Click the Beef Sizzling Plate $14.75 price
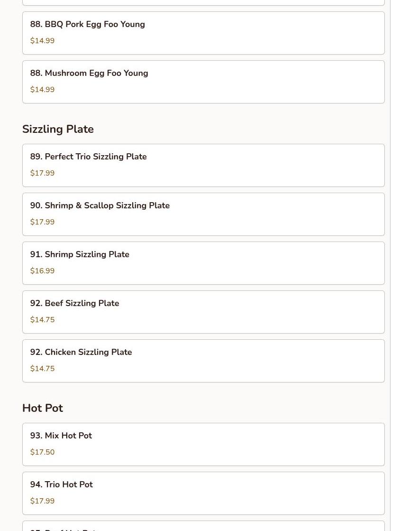400x531 pixels. [x=42, y=320]
